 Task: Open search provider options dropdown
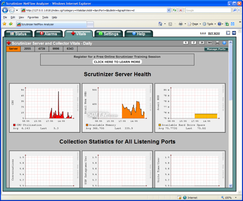[x=239, y=10]
